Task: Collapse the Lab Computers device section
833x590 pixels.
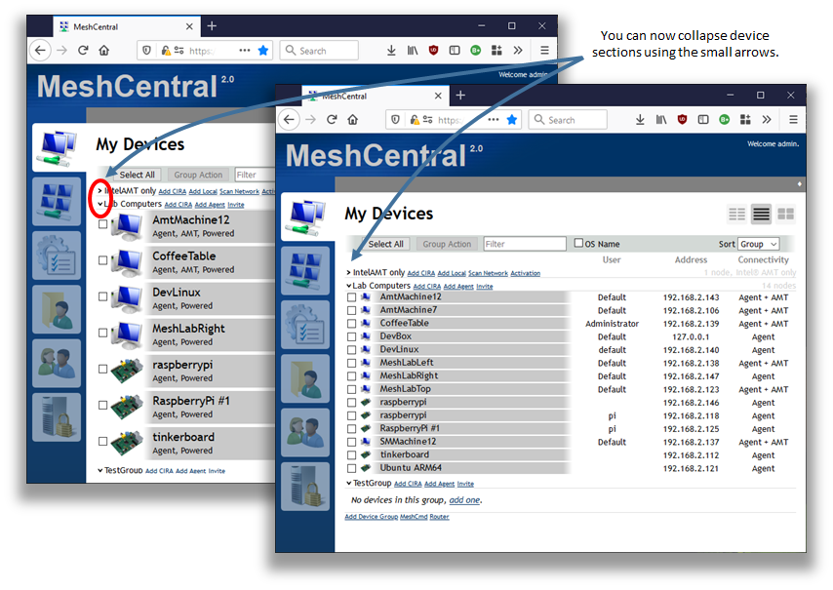Action: pos(347,284)
